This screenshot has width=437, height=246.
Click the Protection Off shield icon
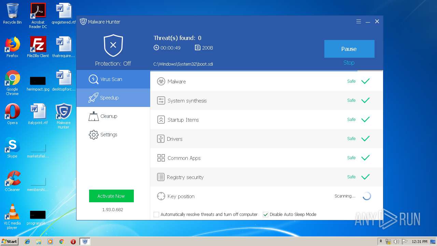pos(113,45)
